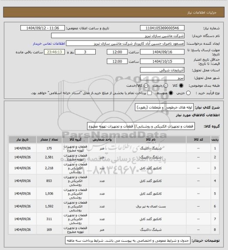Viewport: 228px width, 250px height.
Task: Click the تاریخ نیاز column header
Action: click(22, 139)
